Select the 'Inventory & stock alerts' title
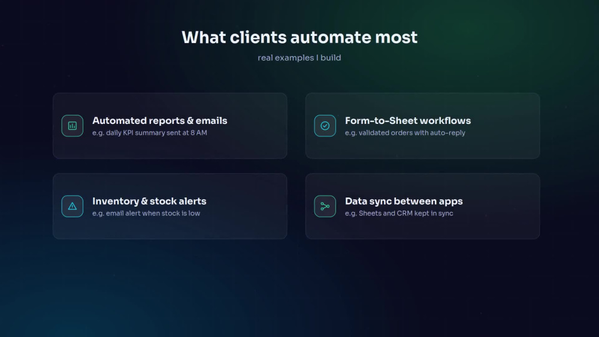599x337 pixels. click(x=149, y=201)
